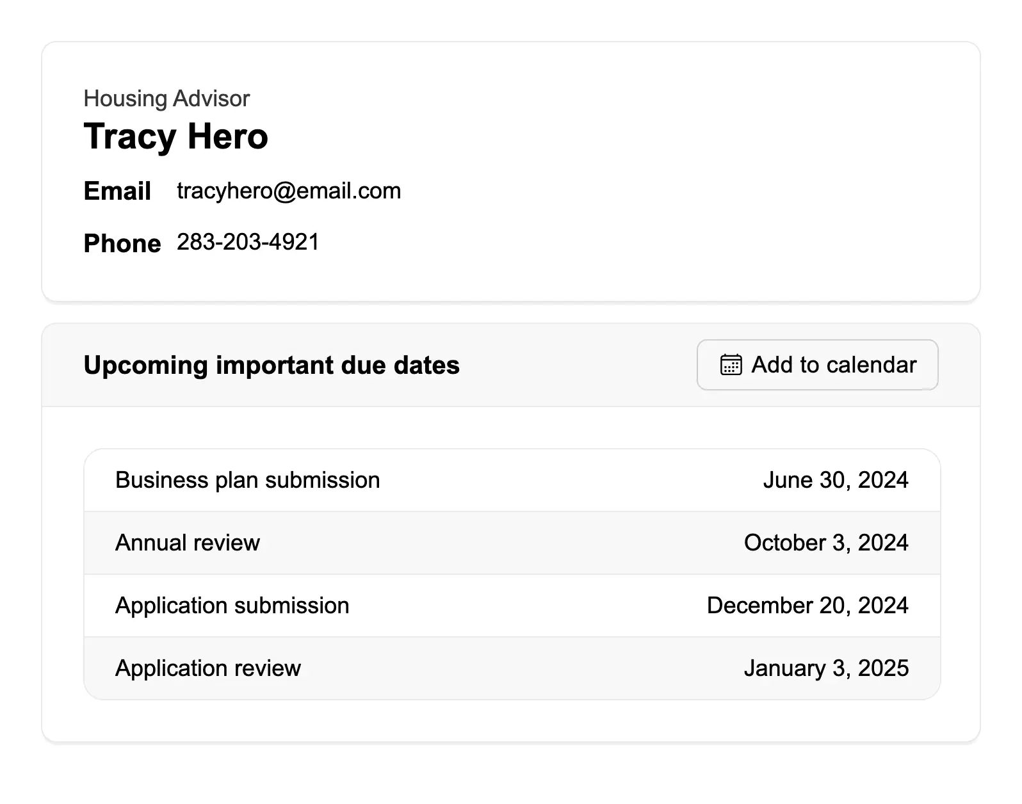This screenshot has height=804, width=1022.
Task: Select the Tracy Hero name heading
Action: [x=175, y=136]
